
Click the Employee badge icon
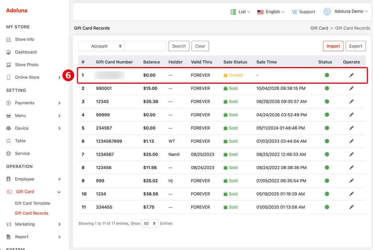[x=9, y=179]
